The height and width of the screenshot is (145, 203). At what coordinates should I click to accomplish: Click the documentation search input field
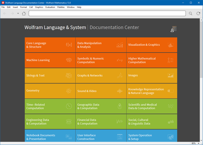[107, 14]
